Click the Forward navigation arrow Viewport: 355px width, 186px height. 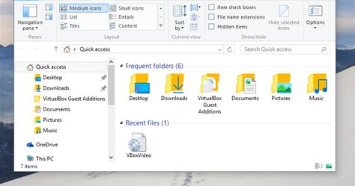coord(35,49)
